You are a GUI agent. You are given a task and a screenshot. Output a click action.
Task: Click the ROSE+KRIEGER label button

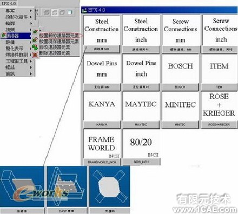click(219, 125)
